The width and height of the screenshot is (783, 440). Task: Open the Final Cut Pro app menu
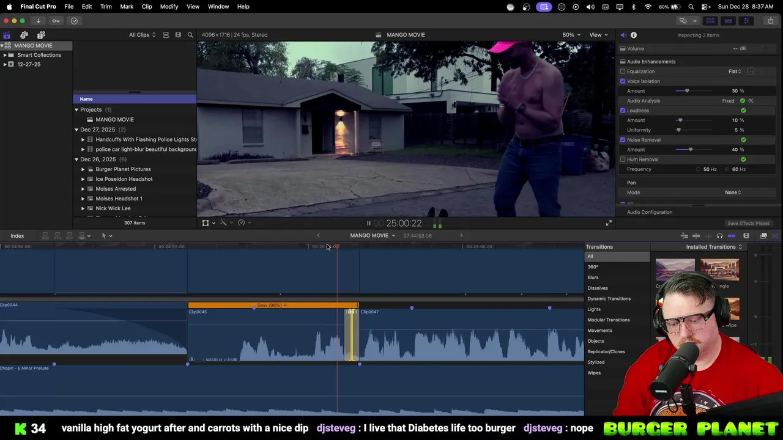[x=38, y=7]
